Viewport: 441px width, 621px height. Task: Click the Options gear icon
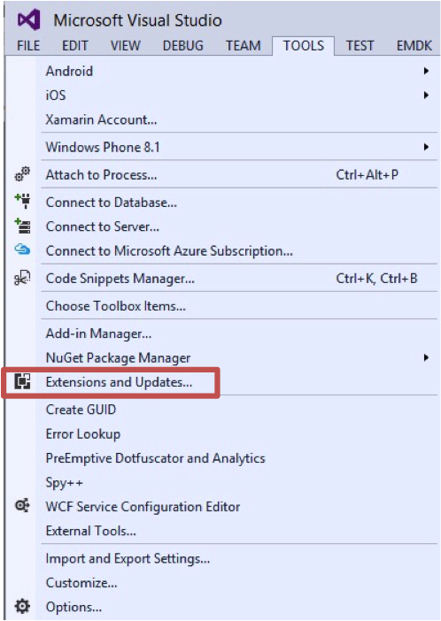coord(22,606)
